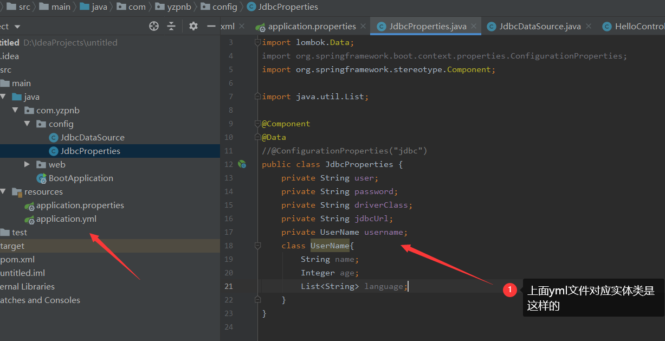Click the lombok.Data import statement
This screenshot has width=665, height=341.
[x=308, y=42]
